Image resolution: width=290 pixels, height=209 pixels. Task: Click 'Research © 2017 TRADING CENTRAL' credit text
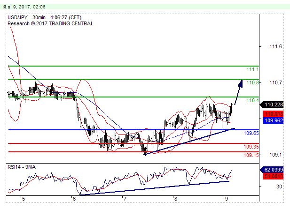coord(50,23)
